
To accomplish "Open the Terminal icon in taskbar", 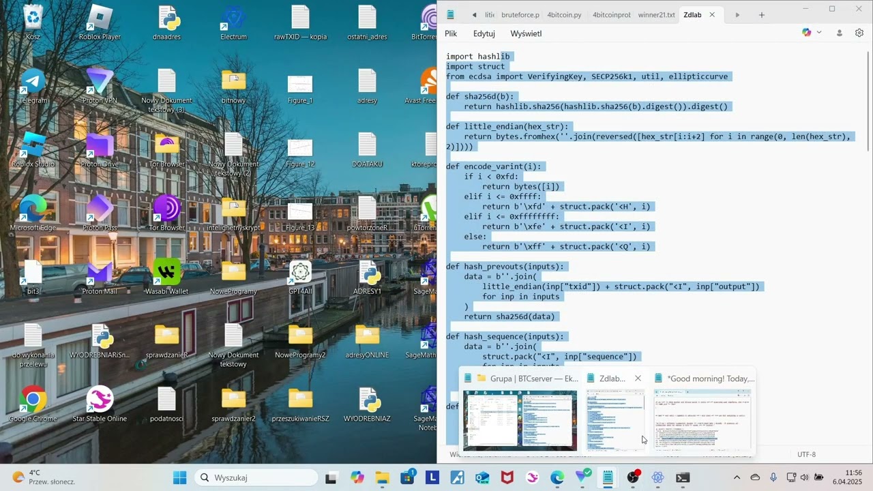I will (683, 477).
